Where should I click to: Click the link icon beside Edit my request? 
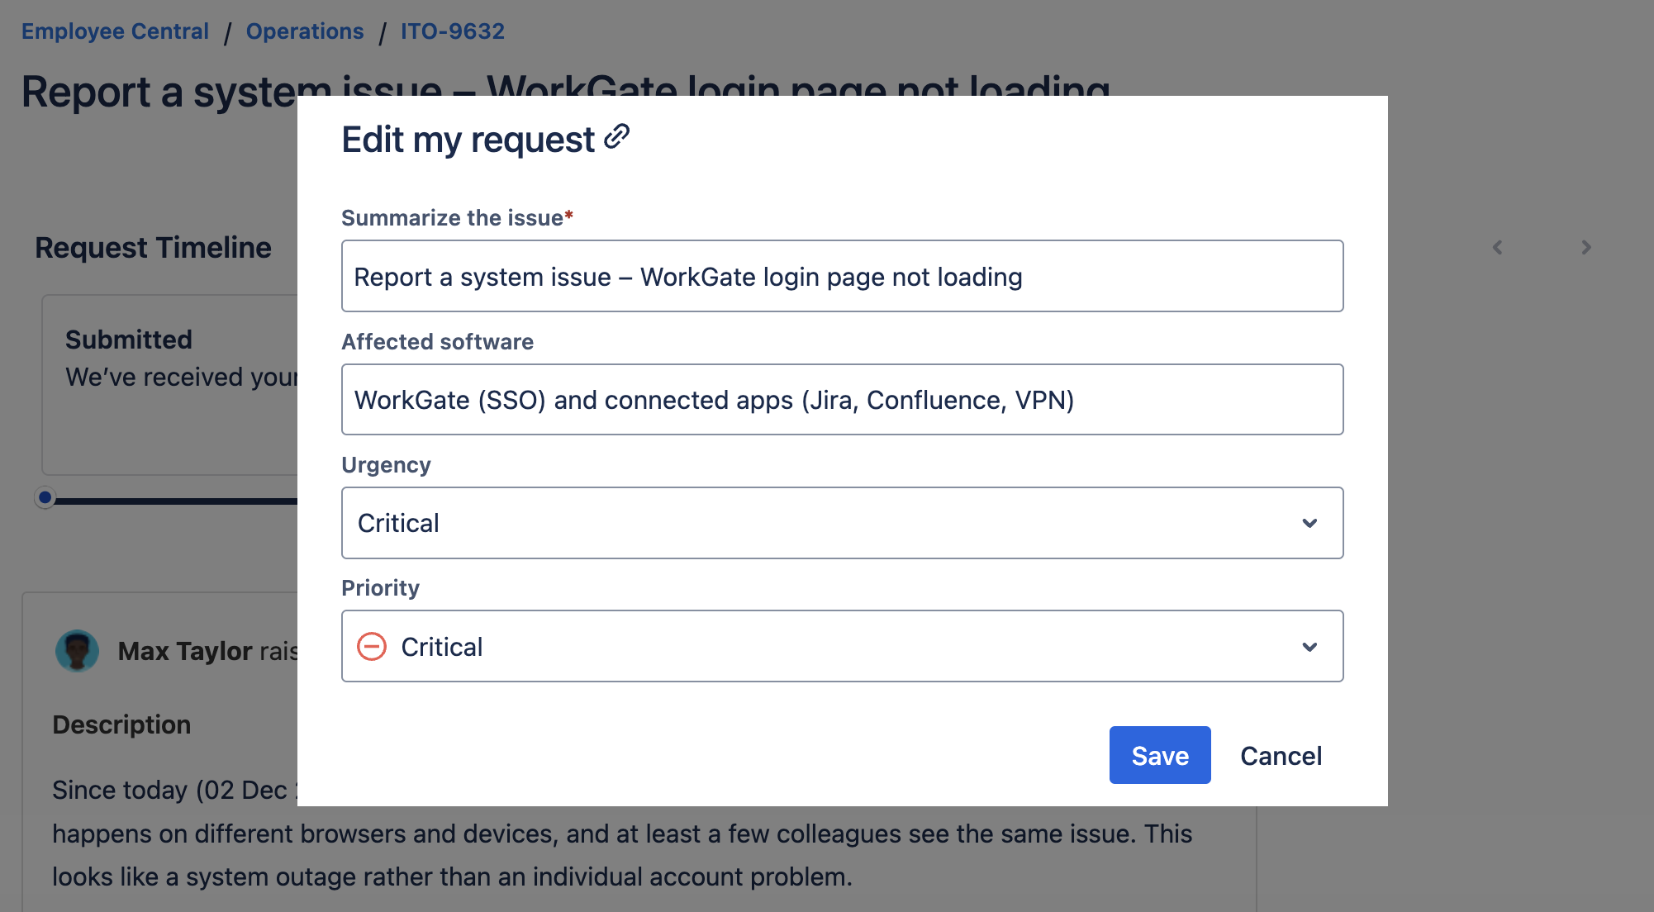point(616,137)
